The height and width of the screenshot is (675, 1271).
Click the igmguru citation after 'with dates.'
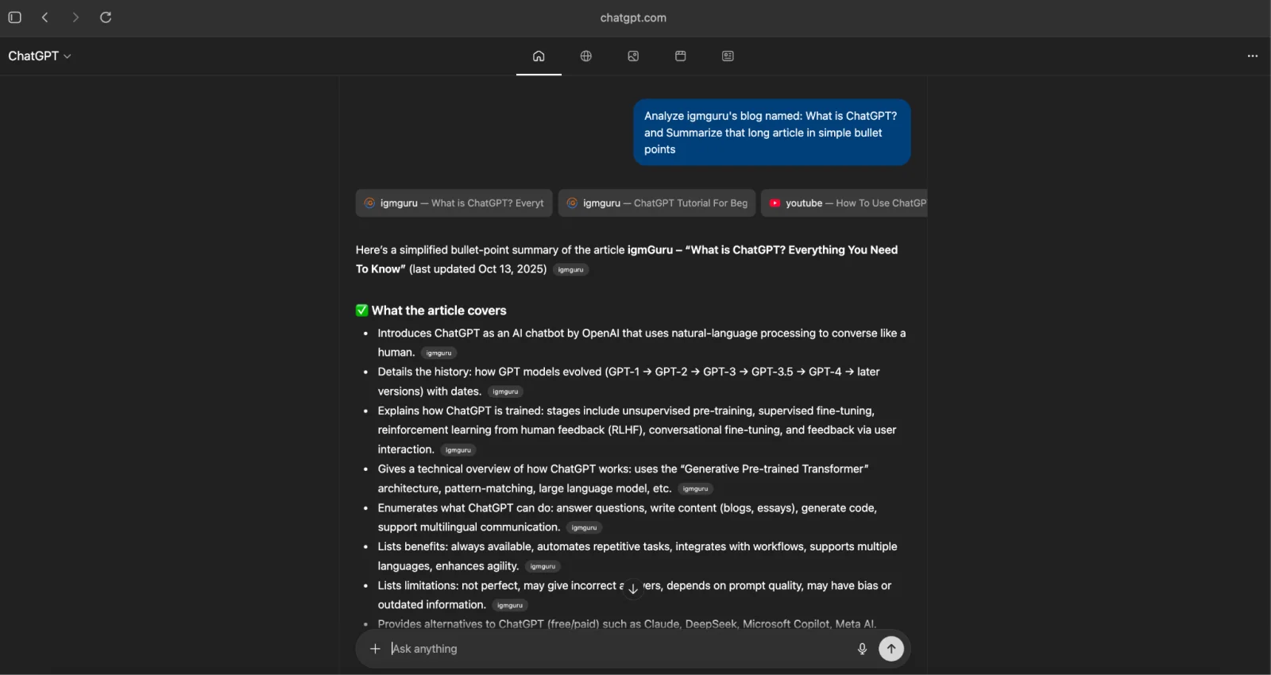coord(505,391)
